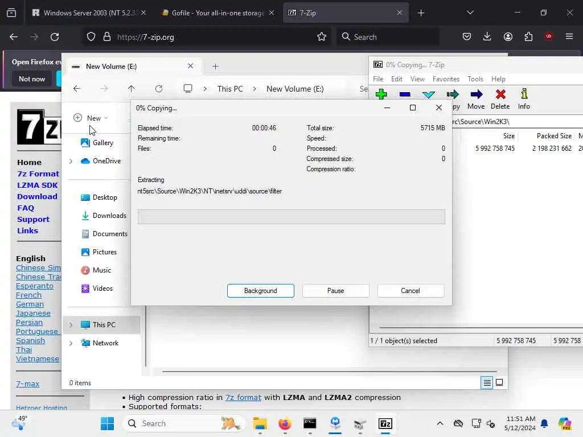Viewport: 583px width, 437px height.
Task: Open Edit menu in 7-Zip
Action: pyautogui.click(x=396, y=79)
